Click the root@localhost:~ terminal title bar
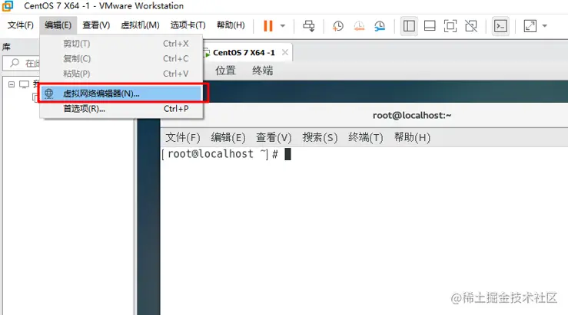Image resolution: width=568 pixels, height=315 pixels. click(x=364, y=115)
